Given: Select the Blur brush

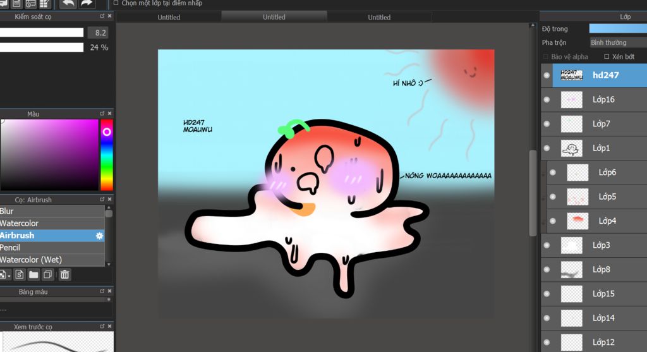Looking at the screenshot, I should point(52,211).
